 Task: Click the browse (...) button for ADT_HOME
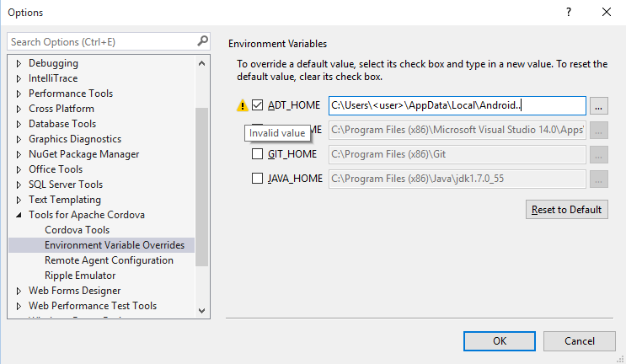pyautogui.click(x=598, y=106)
